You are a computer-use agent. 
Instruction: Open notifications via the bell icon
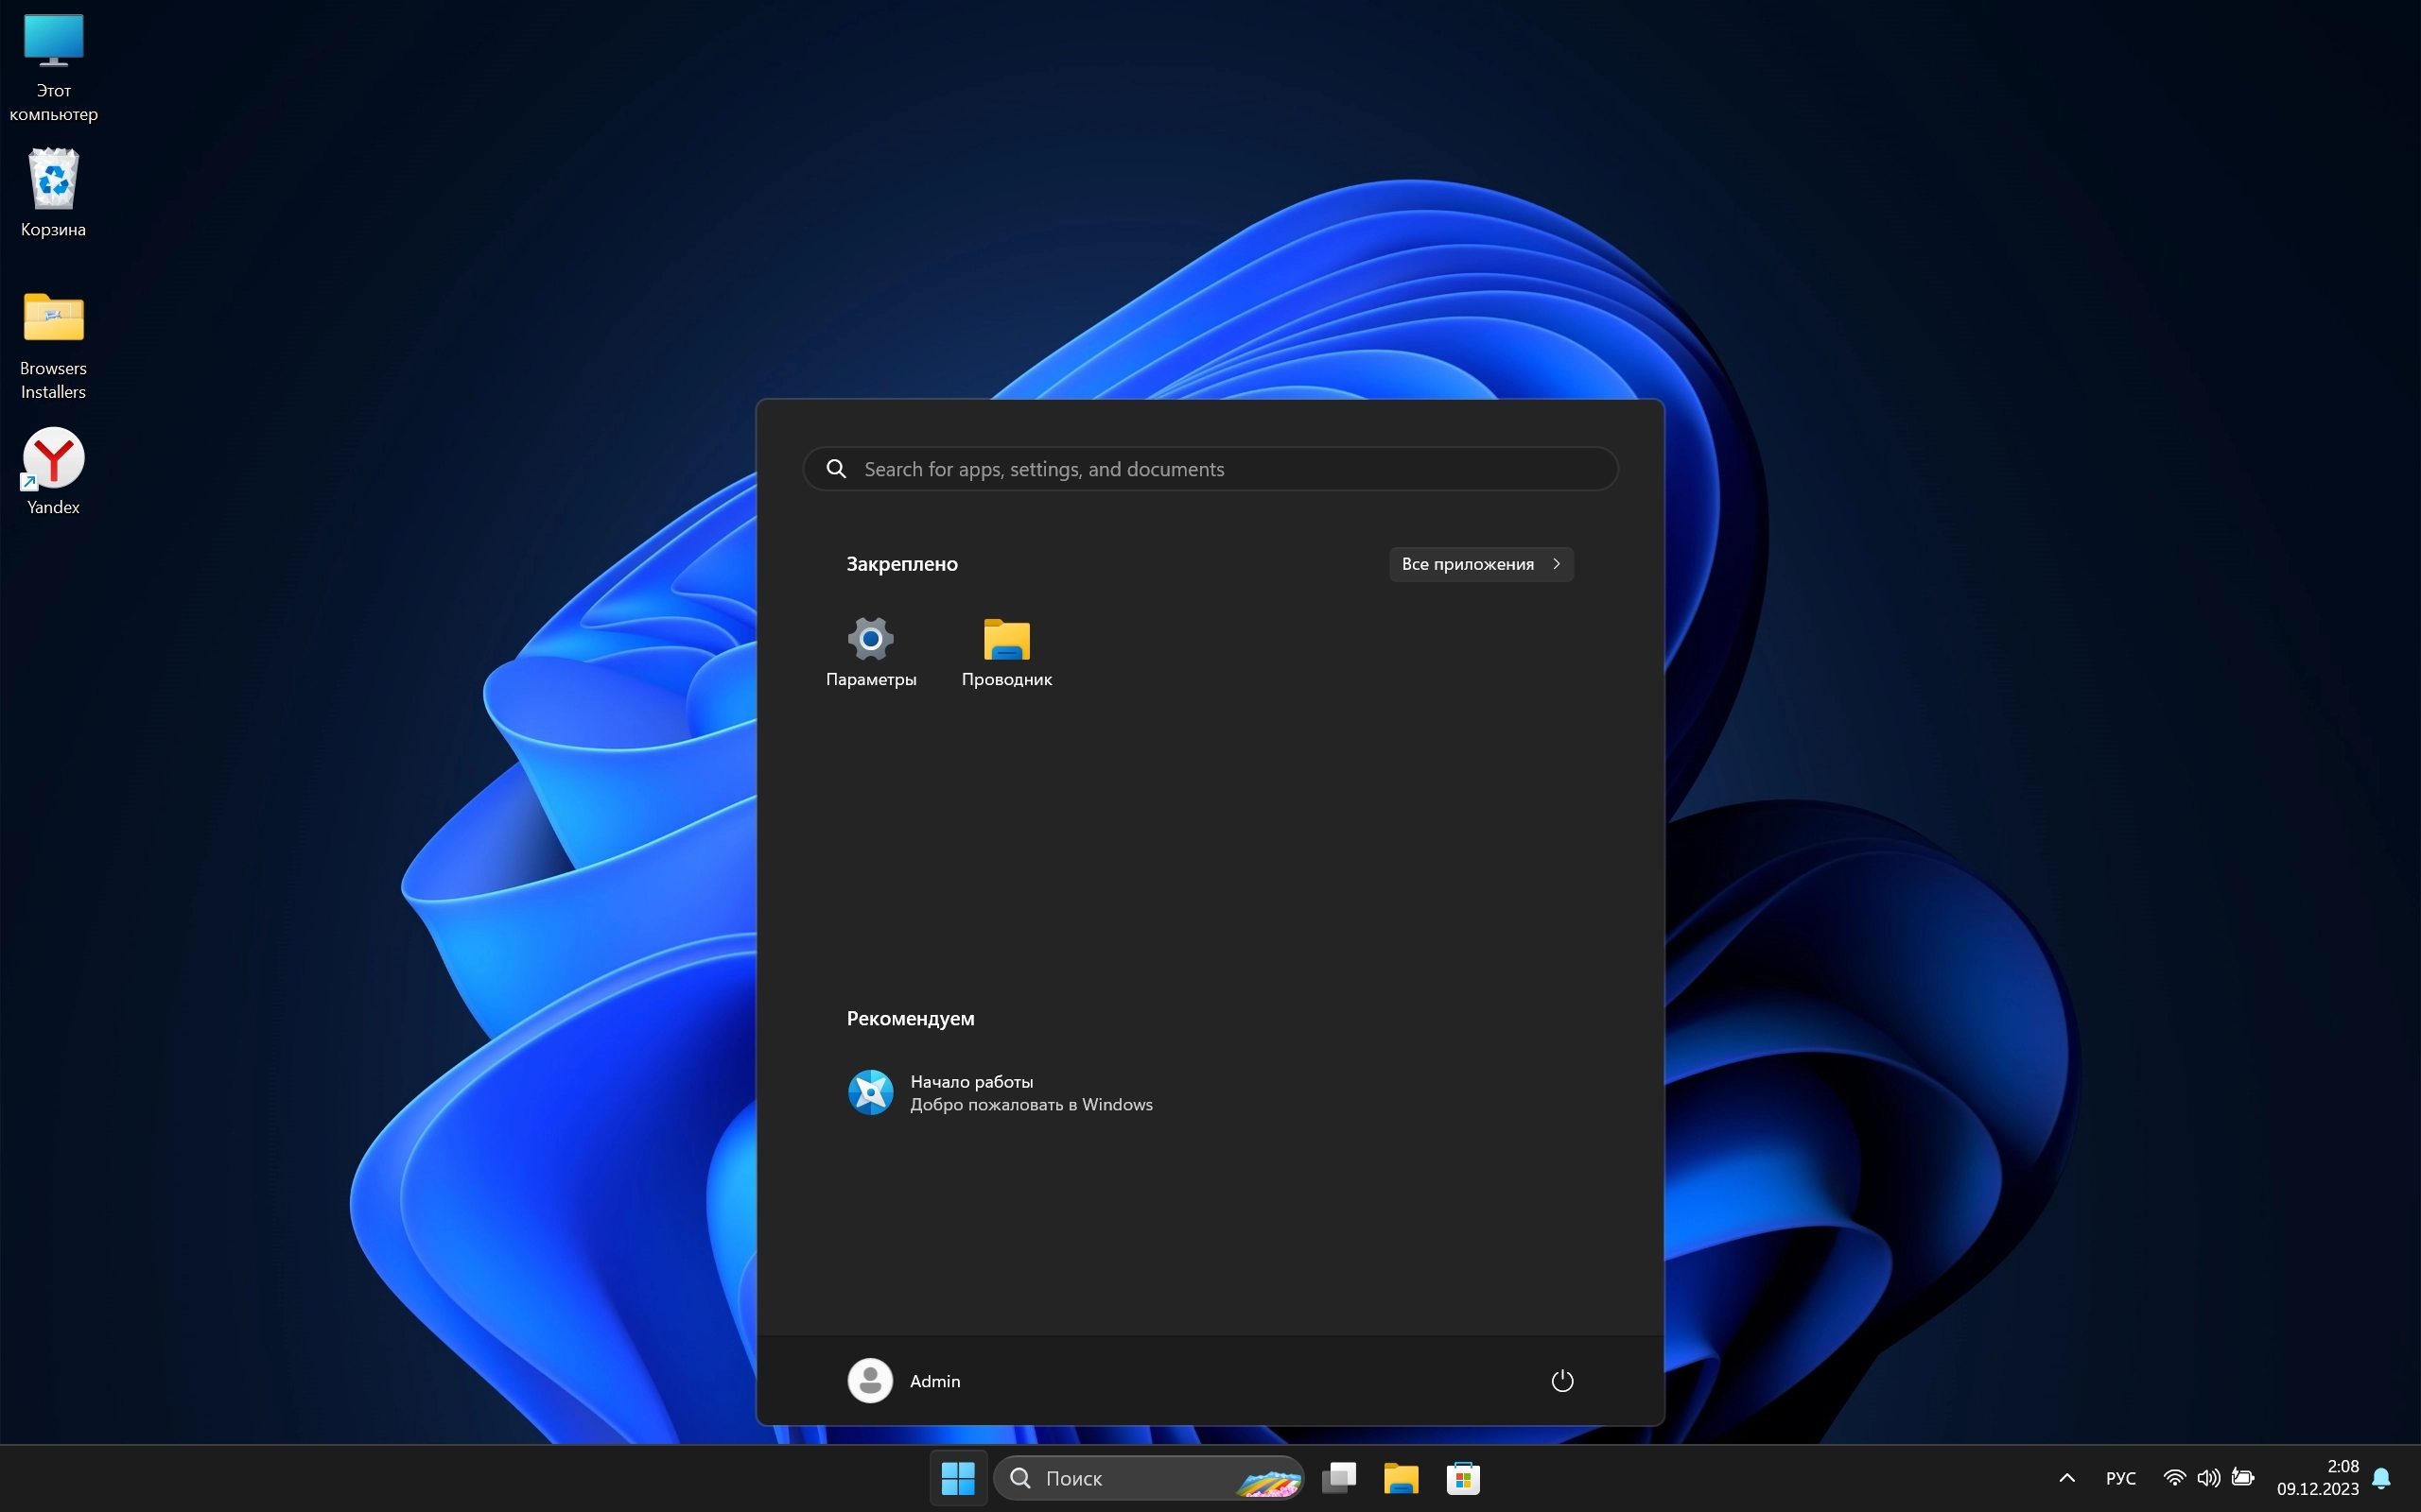pos(2382,1478)
